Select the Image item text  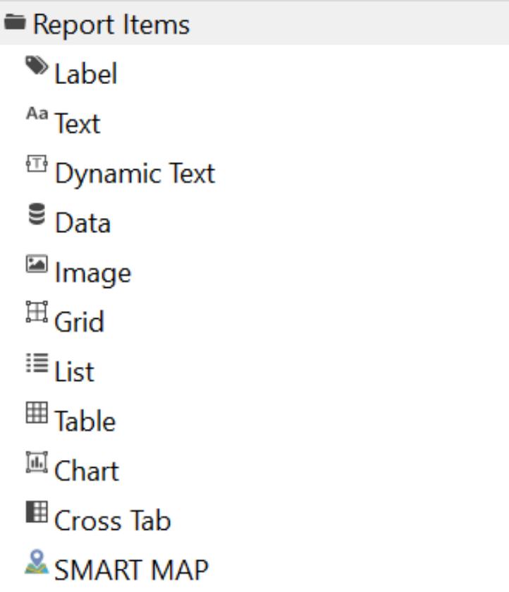[x=92, y=273]
